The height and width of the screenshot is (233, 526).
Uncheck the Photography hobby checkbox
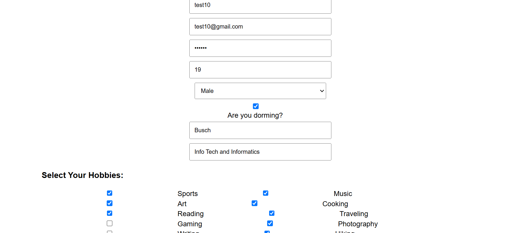pos(270,223)
